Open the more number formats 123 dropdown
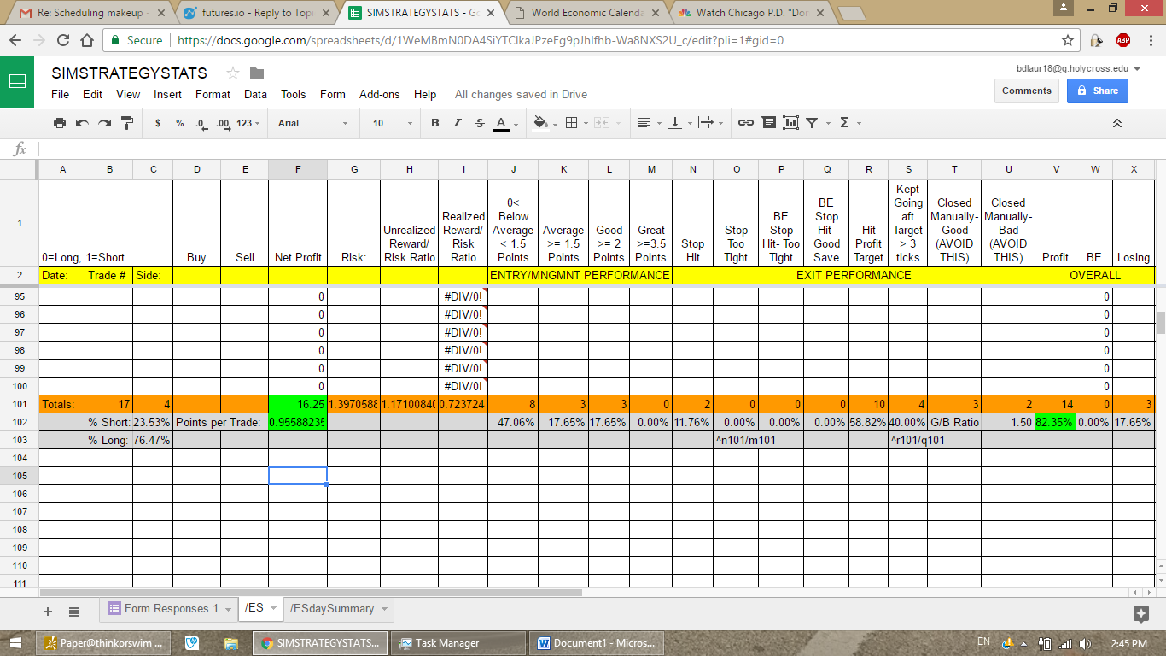The width and height of the screenshot is (1166, 656). [x=248, y=123]
